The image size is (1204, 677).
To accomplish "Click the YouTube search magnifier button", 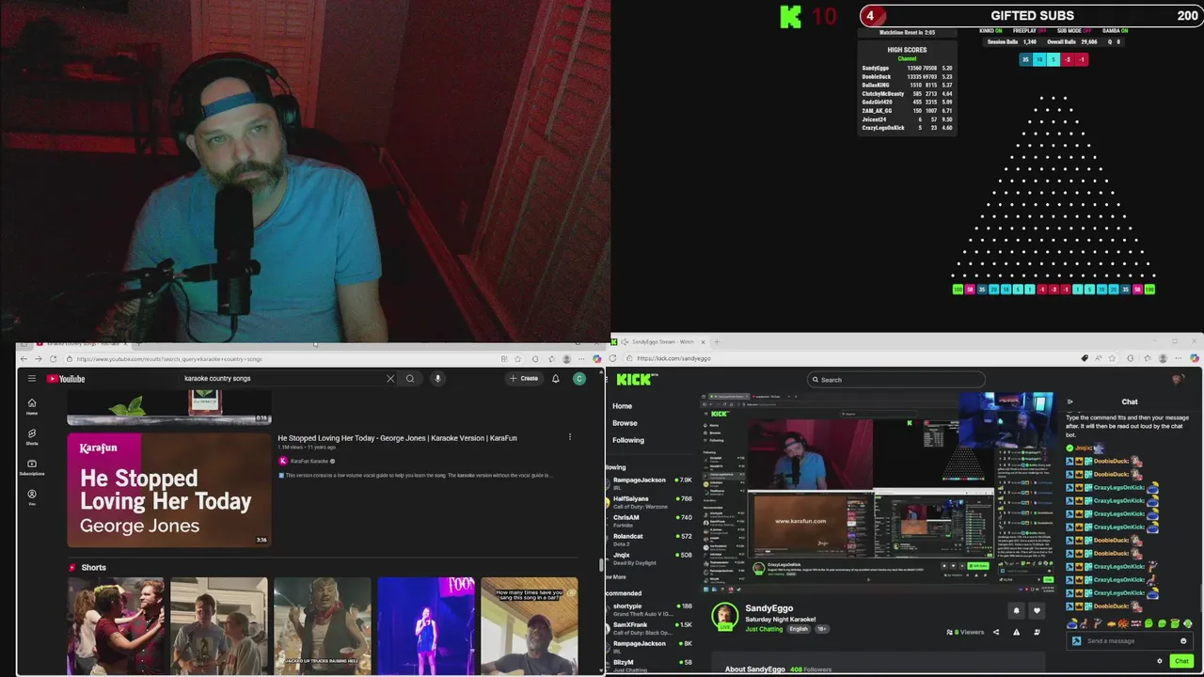I will click(410, 379).
